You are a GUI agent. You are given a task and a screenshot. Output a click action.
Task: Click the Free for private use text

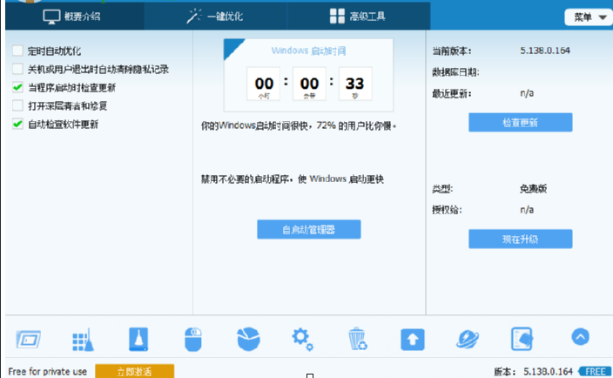click(x=47, y=371)
